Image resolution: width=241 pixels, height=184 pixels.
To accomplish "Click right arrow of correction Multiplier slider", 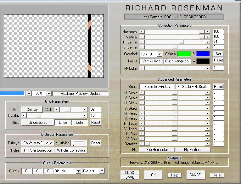I will coord(207,68).
